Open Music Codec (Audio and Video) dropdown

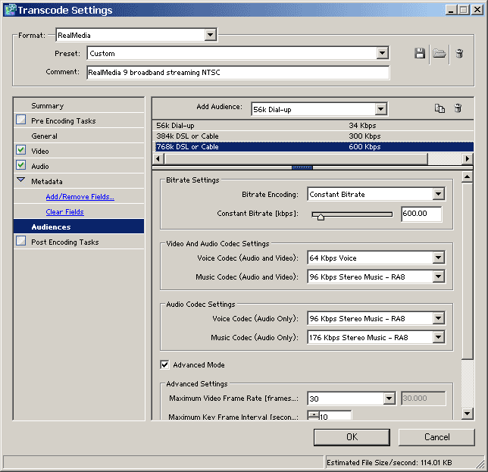(x=439, y=277)
